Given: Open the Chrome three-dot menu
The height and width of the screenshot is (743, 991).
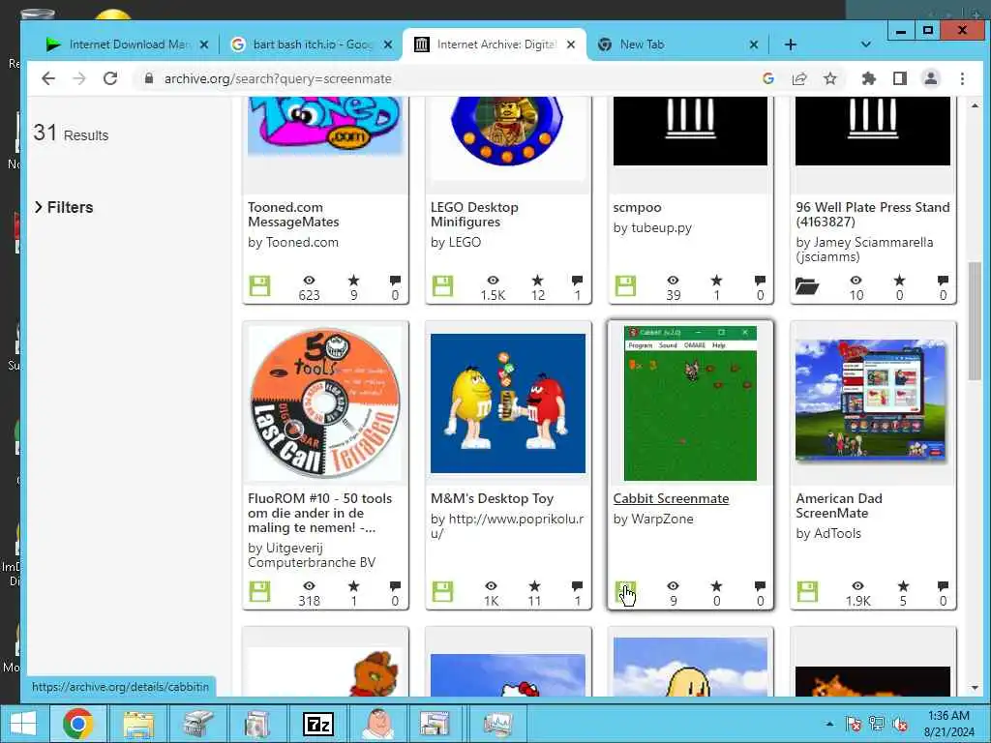Looking at the screenshot, I should tap(962, 78).
